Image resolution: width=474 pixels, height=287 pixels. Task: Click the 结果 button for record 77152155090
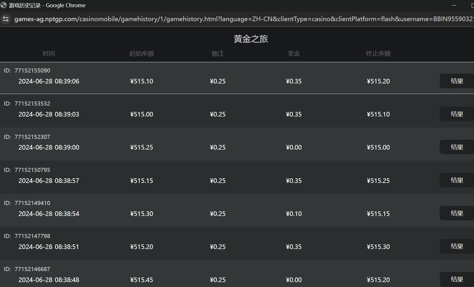pos(456,81)
